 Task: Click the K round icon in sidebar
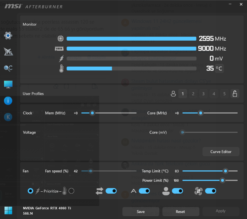(8, 117)
